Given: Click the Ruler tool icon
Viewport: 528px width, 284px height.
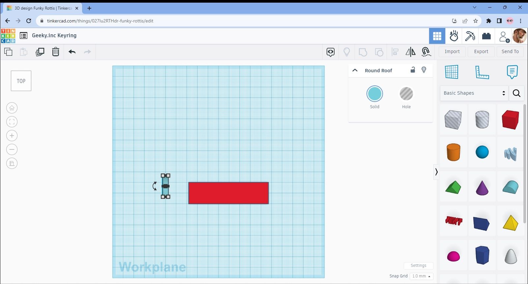Looking at the screenshot, I should pos(482,72).
